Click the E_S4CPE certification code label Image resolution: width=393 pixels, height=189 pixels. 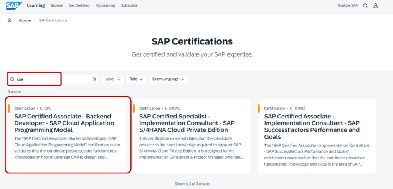pyautogui.click(x=172, y=108)
